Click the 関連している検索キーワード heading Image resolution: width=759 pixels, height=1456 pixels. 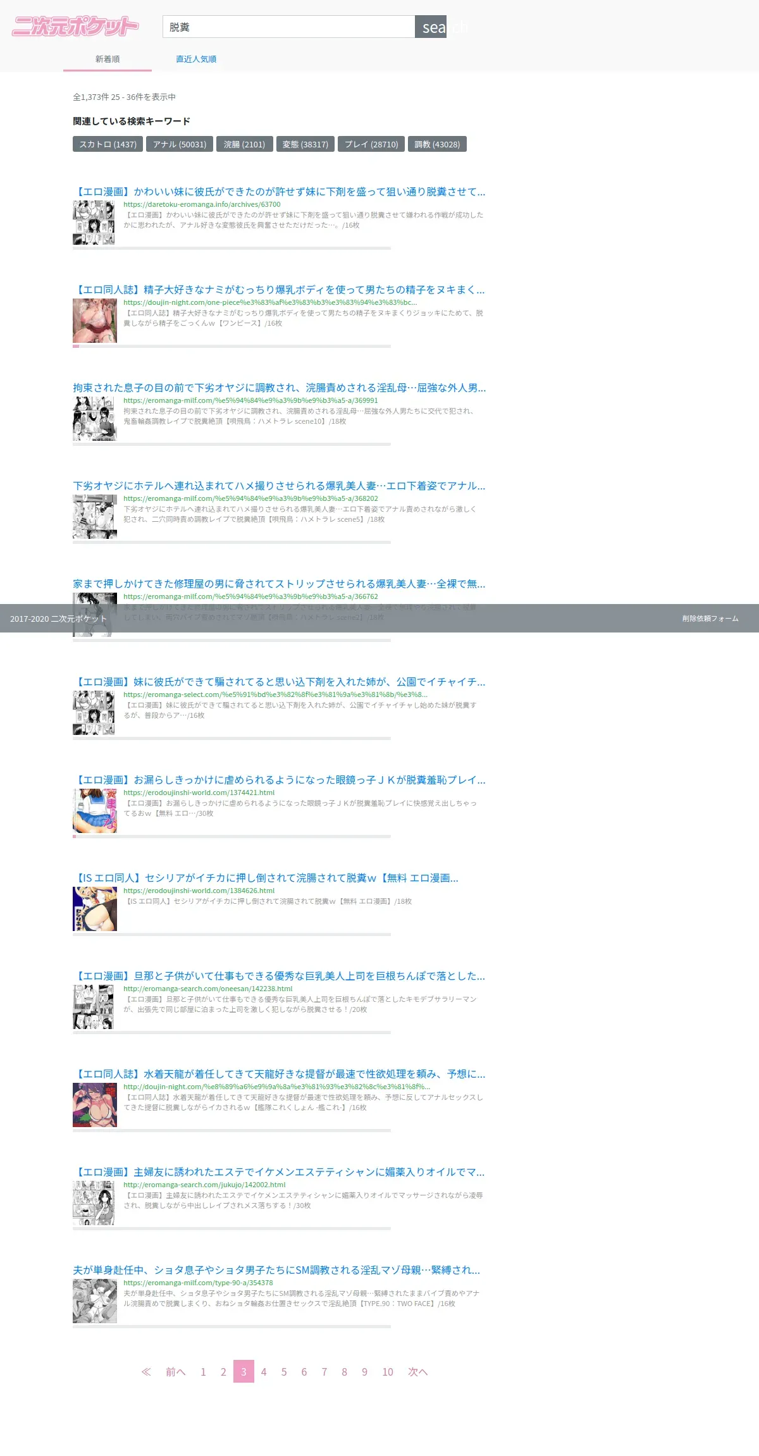132,121
